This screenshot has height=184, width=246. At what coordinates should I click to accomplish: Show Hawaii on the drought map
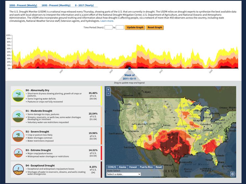(x=133, y=167)
